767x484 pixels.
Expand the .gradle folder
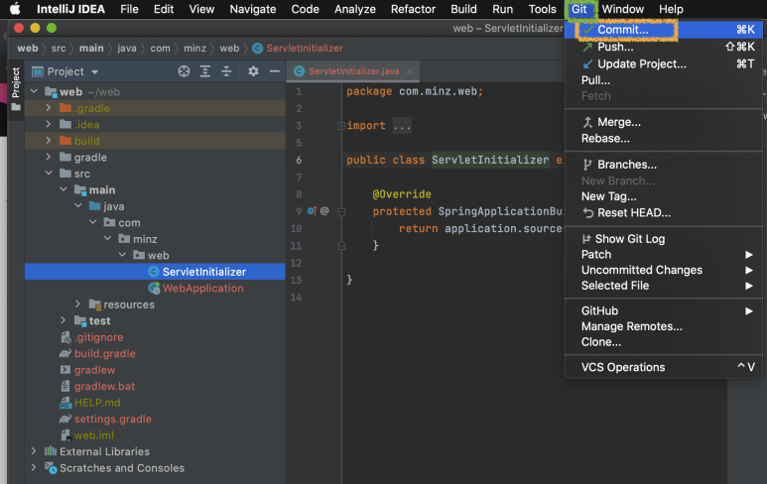pos(48,107)
